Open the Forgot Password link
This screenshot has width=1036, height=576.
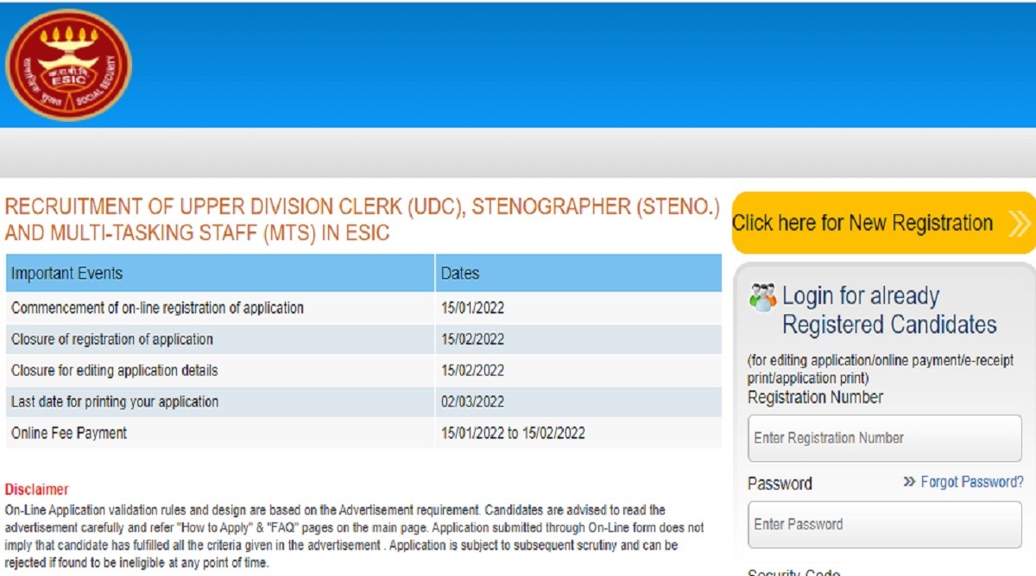[972, 482]
